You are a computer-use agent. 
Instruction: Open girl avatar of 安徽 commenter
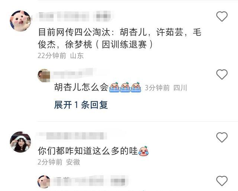click(20, 142)
